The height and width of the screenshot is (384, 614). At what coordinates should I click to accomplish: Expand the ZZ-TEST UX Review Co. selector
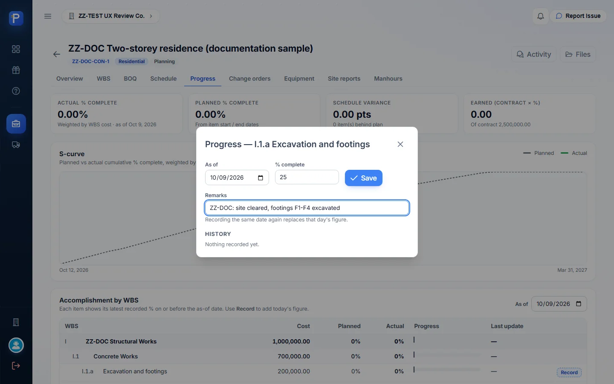point(111,16)
